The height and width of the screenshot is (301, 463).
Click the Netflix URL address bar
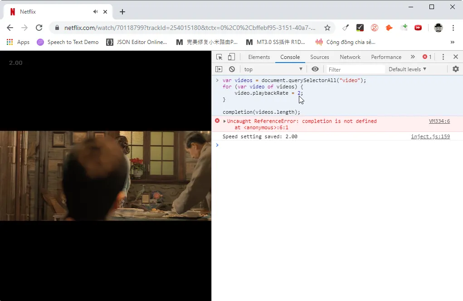click(x=190, y=28)
